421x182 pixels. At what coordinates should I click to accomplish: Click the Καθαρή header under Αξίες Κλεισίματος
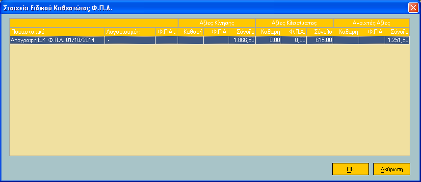tap(268, 32)
